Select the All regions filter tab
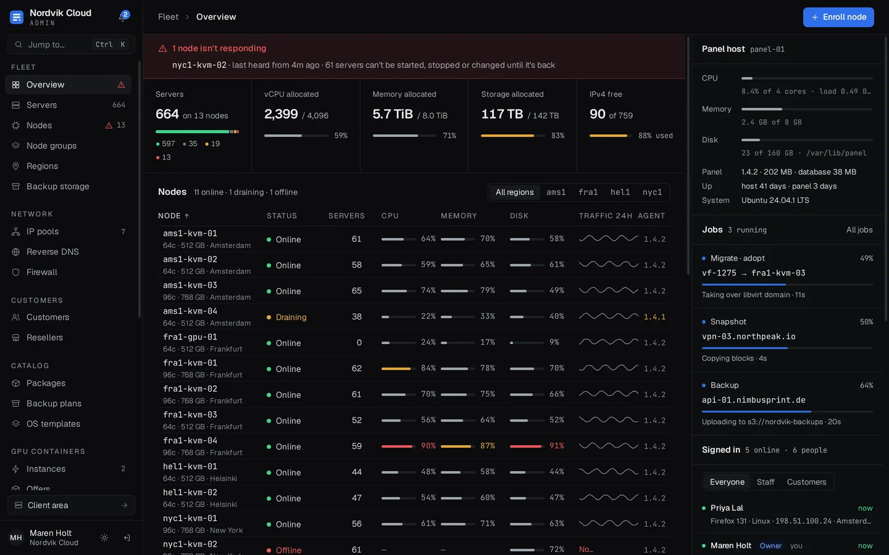This screenshot has width=889, height=555. point(514,192)
